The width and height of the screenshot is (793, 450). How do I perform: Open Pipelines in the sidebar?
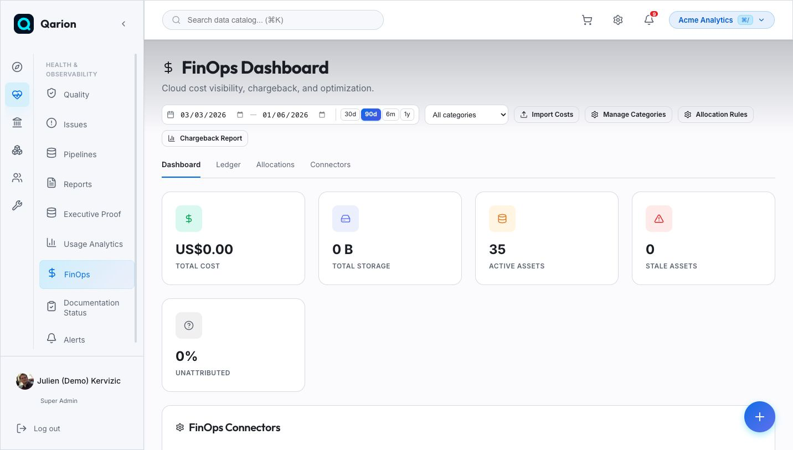(87, 154)
